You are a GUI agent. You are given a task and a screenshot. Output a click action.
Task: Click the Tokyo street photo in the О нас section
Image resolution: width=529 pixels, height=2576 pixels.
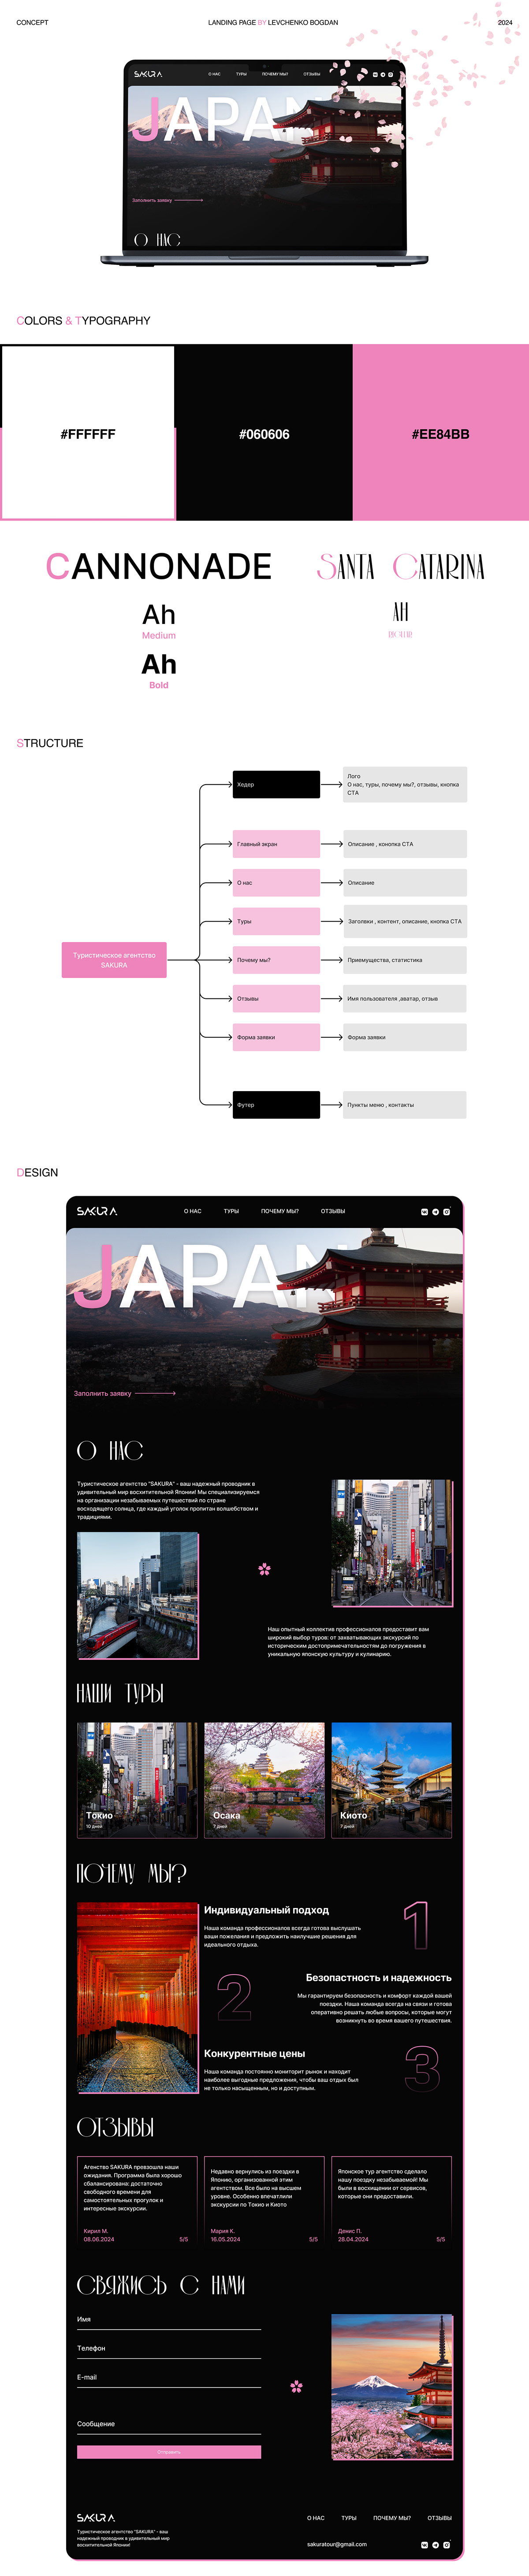391,1543
